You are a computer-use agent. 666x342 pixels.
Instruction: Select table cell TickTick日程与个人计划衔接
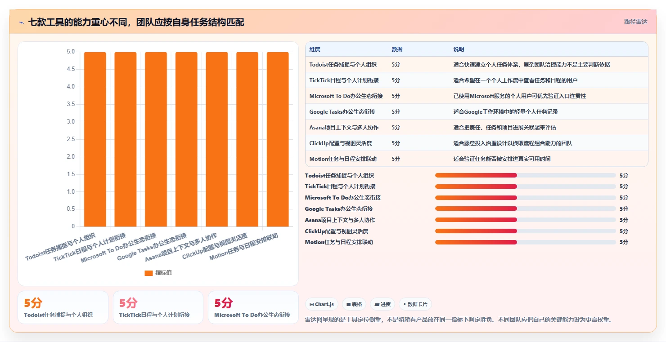click(x=344, y=80)
